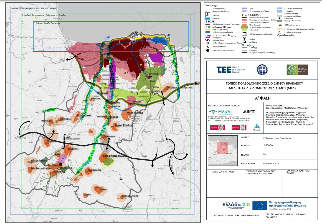This screenshot has width=322, height=224.
Task: Click the Greek national emblem logo
Action: 262,70
